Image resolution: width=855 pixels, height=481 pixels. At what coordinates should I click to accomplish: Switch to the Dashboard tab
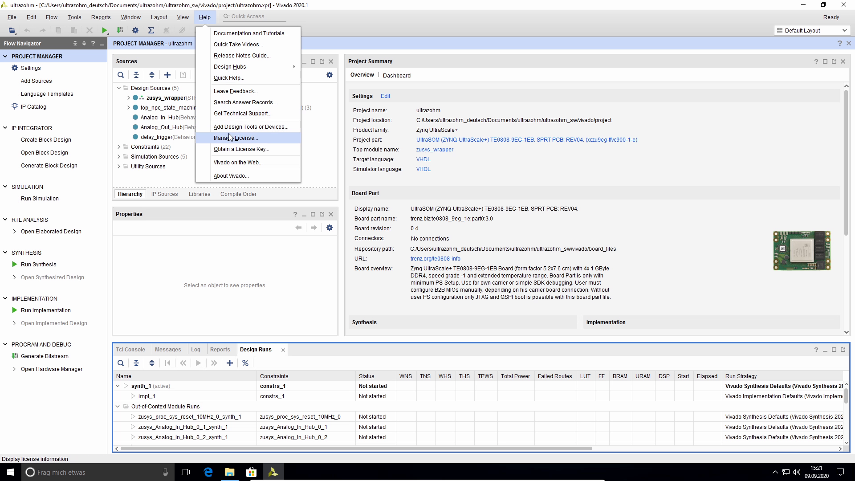click(x=396, y=75)
